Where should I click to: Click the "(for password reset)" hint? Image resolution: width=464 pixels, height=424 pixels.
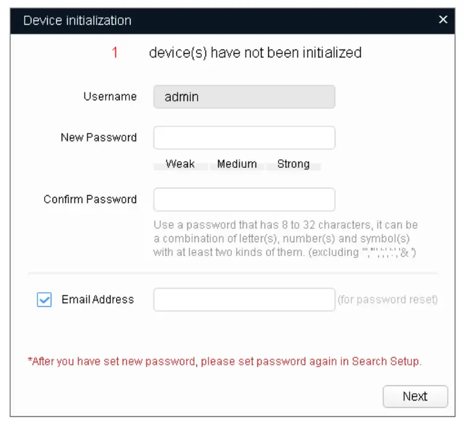(x=387, y=300)
